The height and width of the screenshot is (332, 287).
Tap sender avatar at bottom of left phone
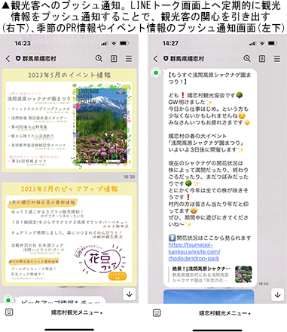8,300
